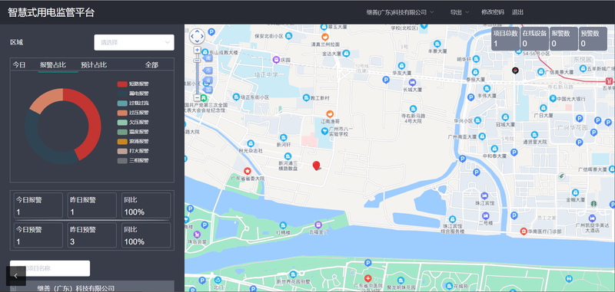Click the map zoom slider handle
The height and width of the screenshot is (292, 615).
point(198,61)
